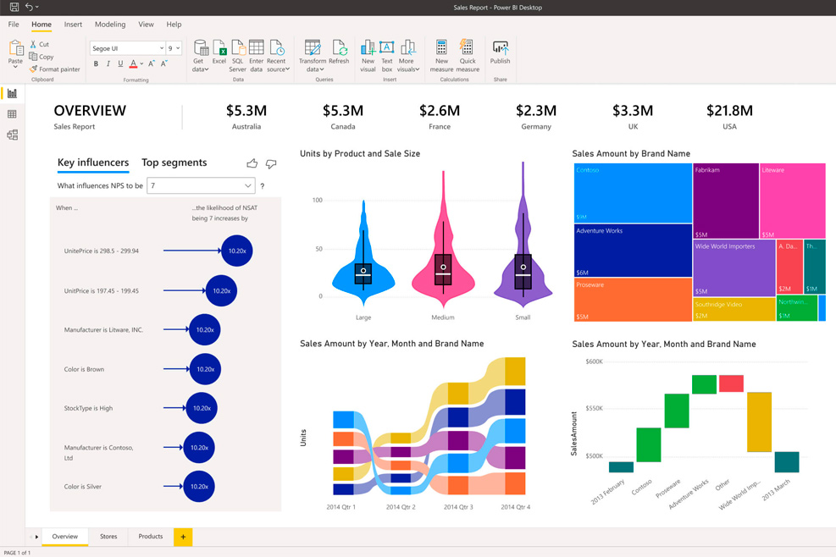
Task: Open the NPS value dropdown showing 7
Action: (x=201, y=185)
